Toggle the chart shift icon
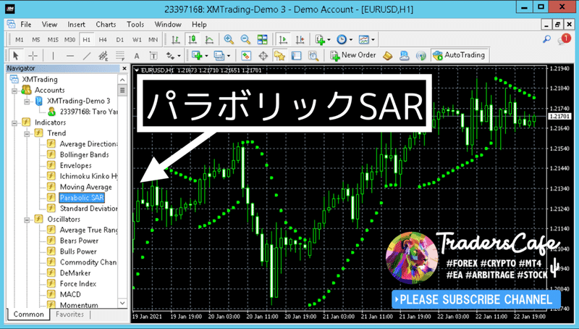The image size is (579, 329). 300,40
